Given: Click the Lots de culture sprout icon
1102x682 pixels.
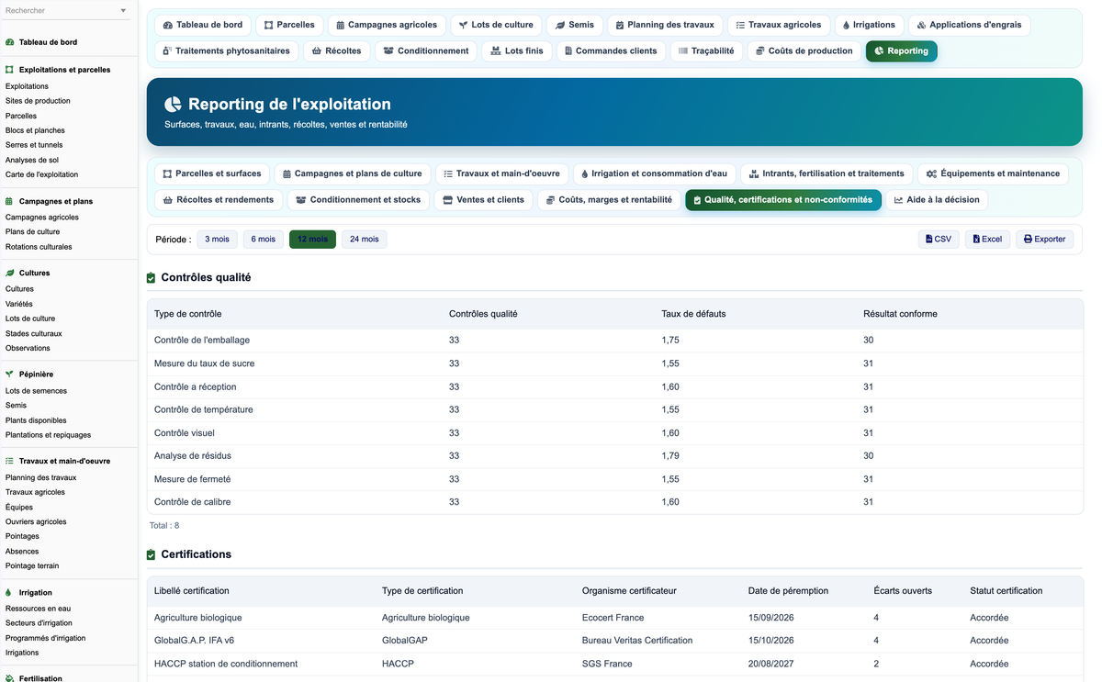Looking at the screenshot, I should [x=463, y=25].
